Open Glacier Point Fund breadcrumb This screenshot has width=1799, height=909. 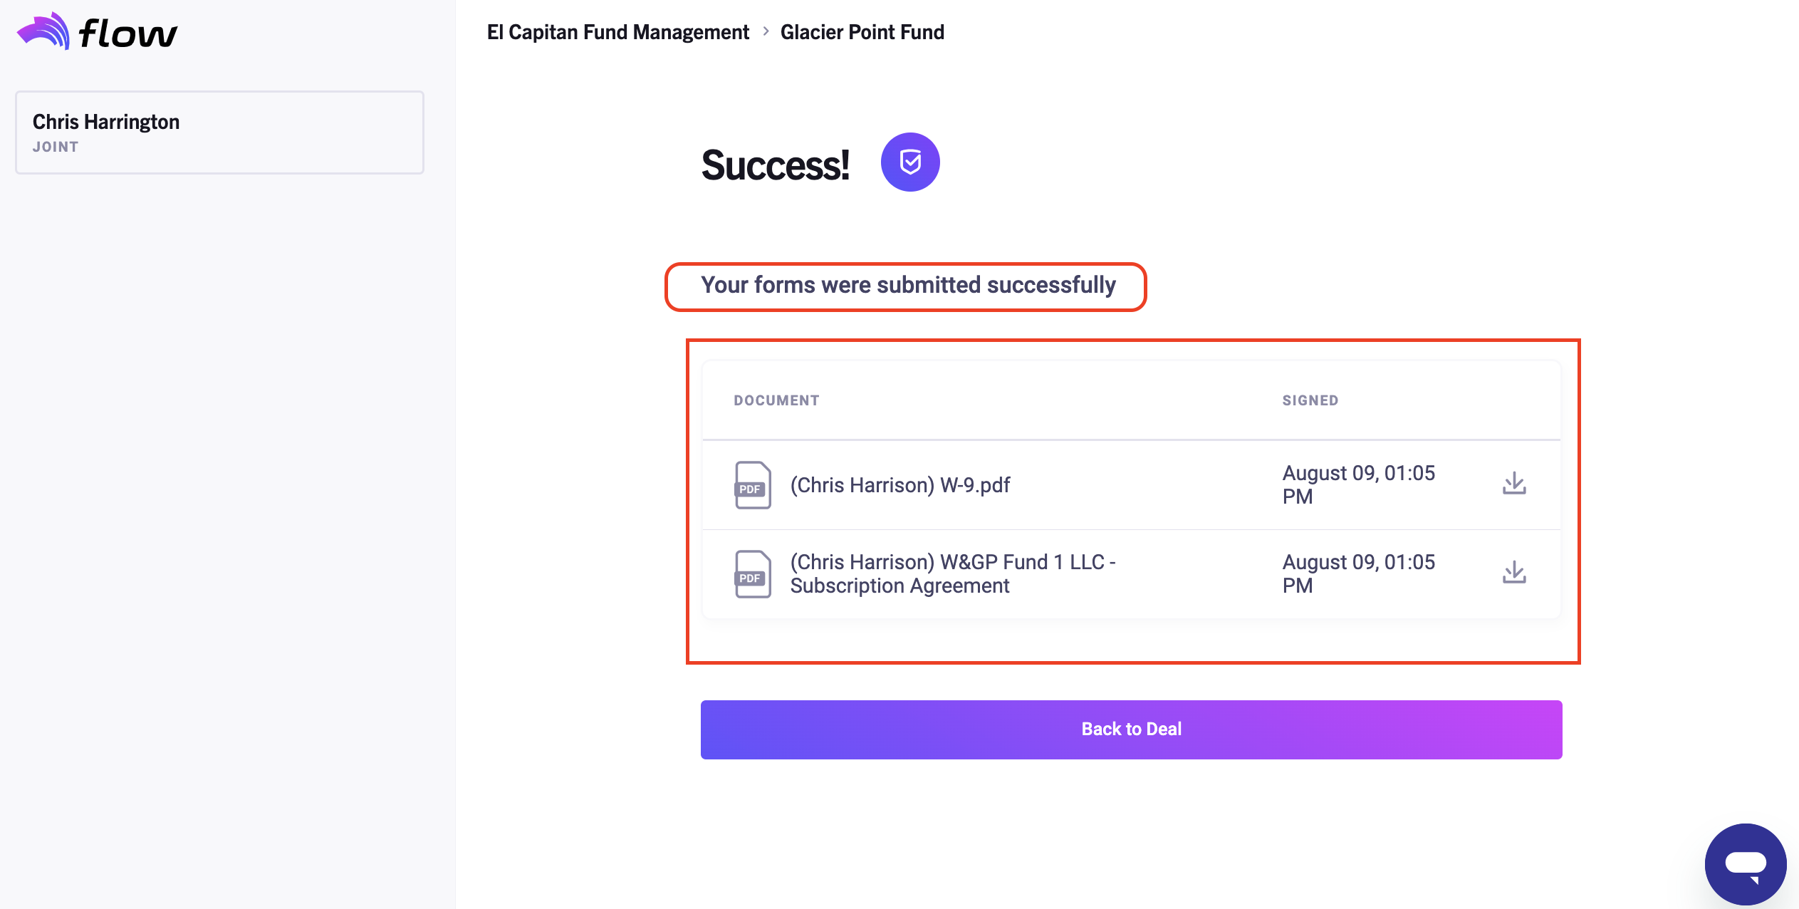(x=862, y=32)
